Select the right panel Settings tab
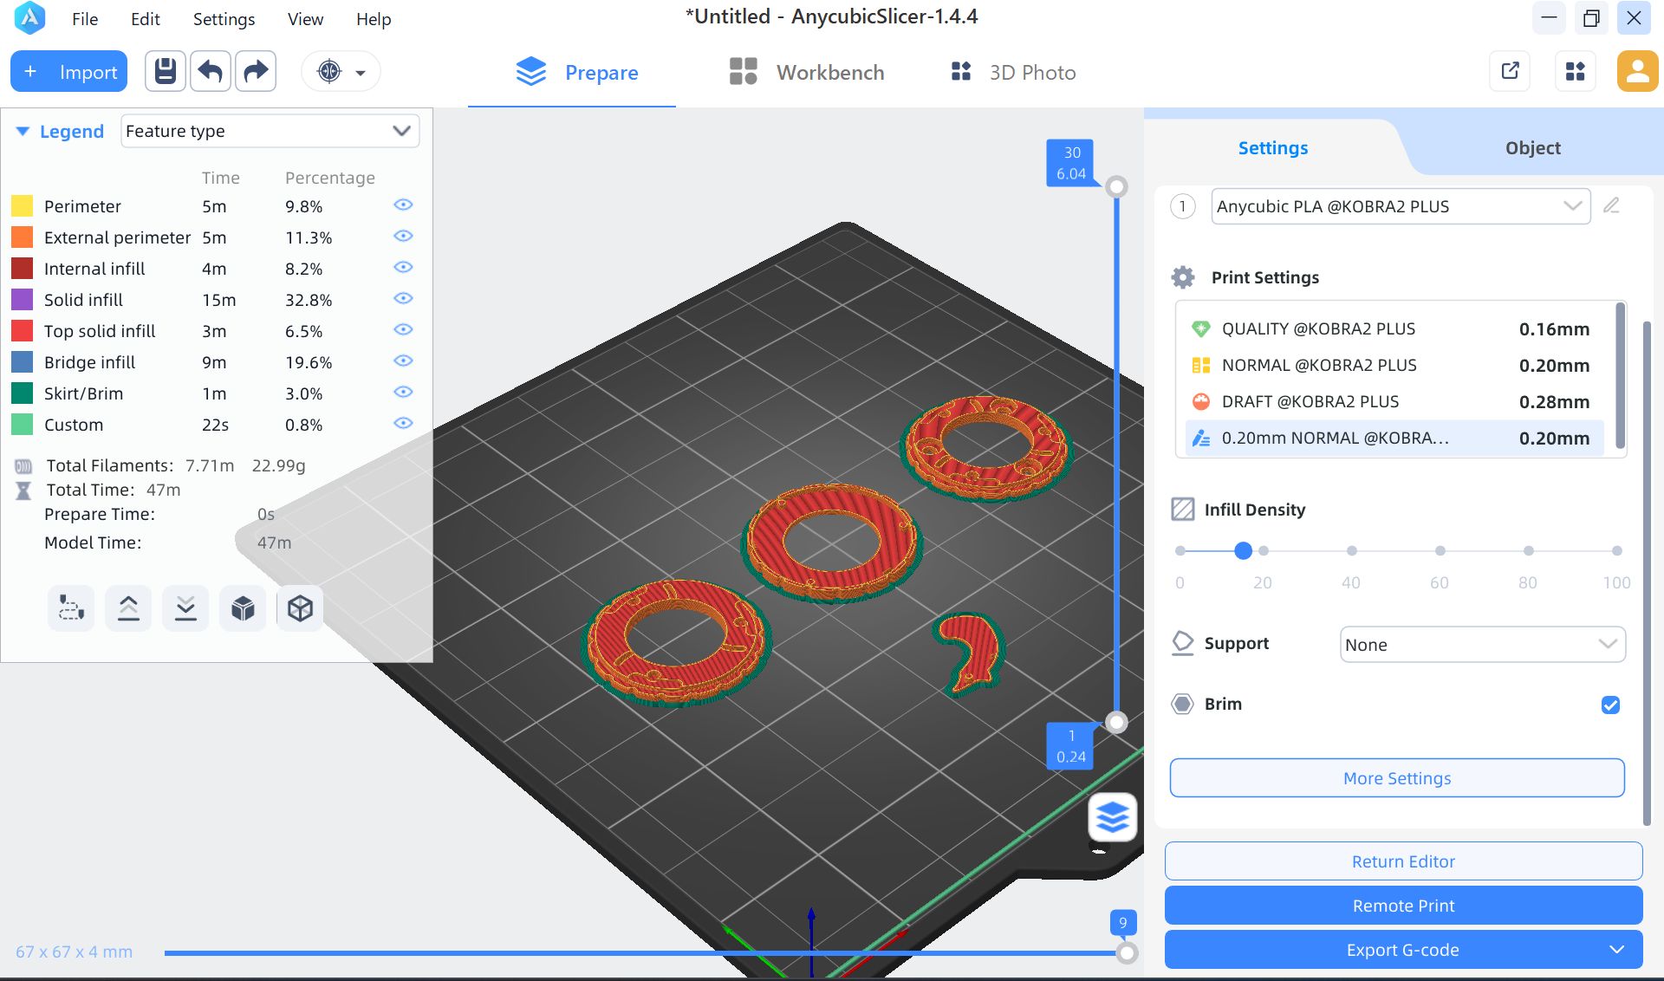Viewport: 1664px width, 981px height. (1272, 148)
